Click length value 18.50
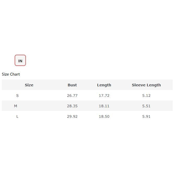The height and width of the screenshot is (174, 174). click(x=104, y=116)
